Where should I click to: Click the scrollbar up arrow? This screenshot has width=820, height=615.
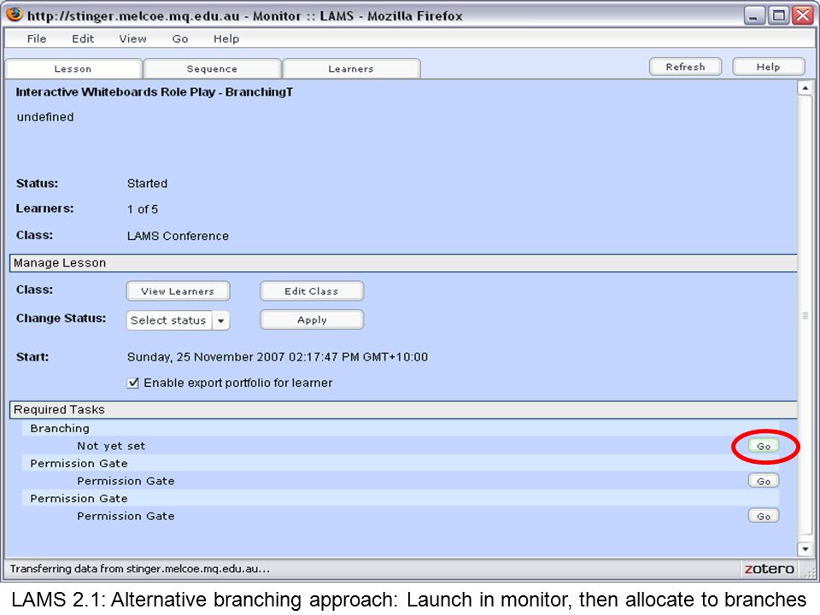(x=805, y=88)
